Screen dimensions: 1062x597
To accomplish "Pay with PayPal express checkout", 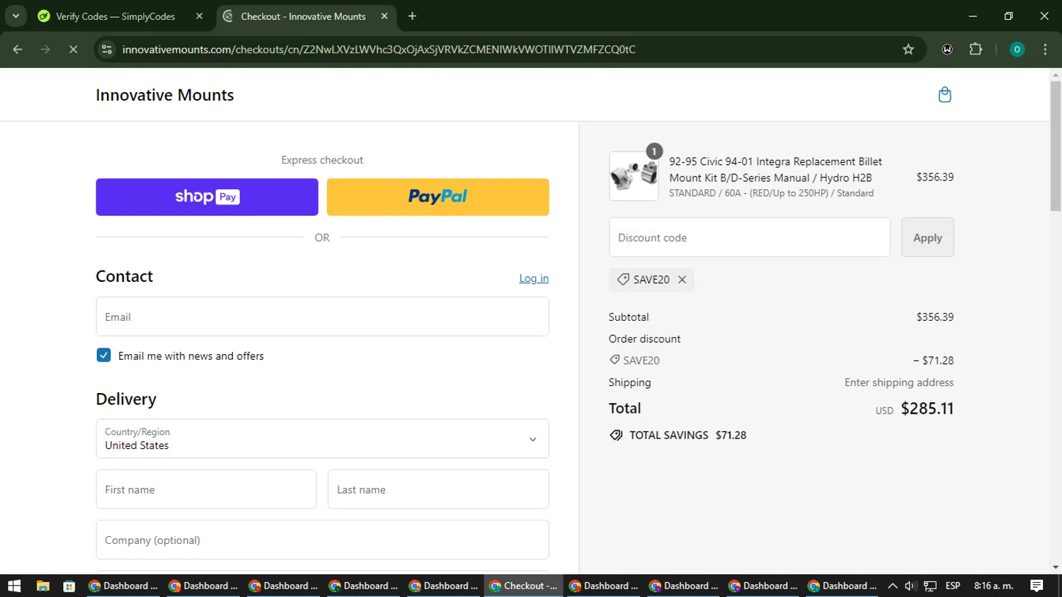I will [x=438, y=197].
